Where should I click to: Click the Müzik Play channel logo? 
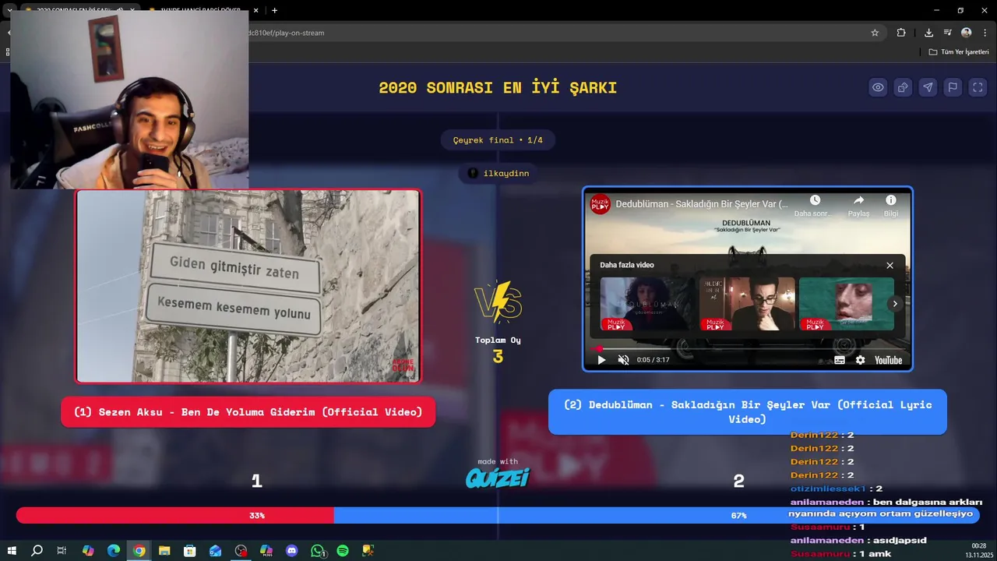(x=600, y=204)
